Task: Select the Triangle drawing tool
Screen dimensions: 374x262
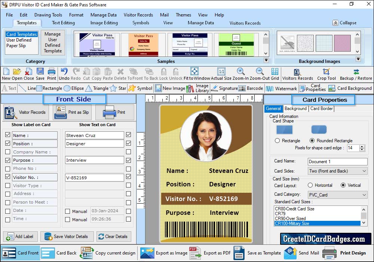Action: point(97,88)
